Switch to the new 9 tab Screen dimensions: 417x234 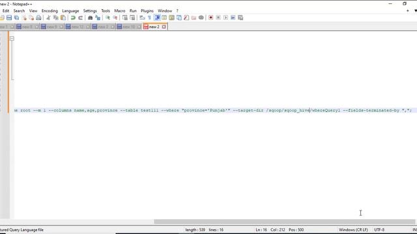coord(52,27)
